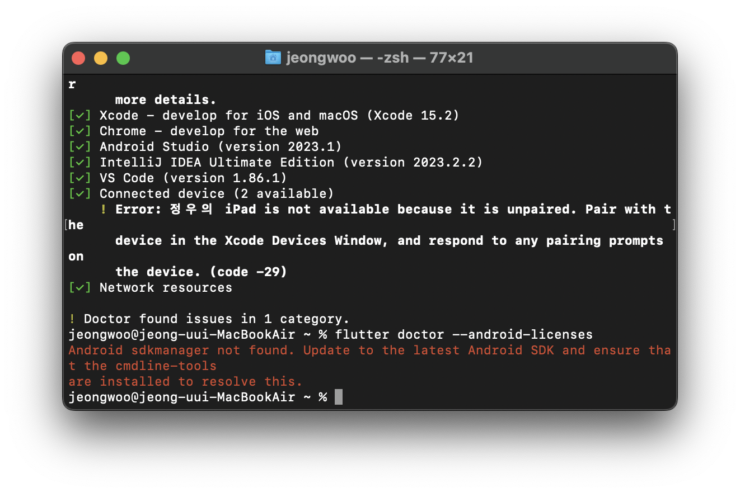Click the red Android sdkmanager not found error

pyautogui.click(x=369, y=366)
